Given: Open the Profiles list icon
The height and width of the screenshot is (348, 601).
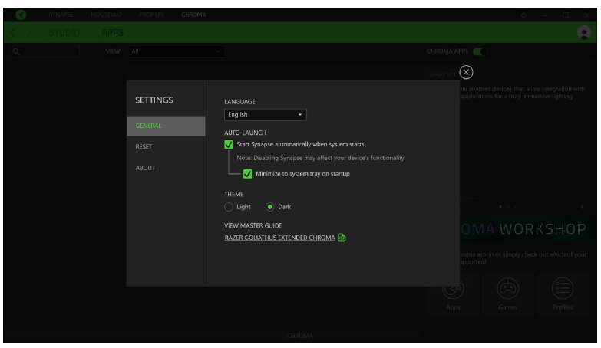Looking at the screenshot, I should pos(563,288).
